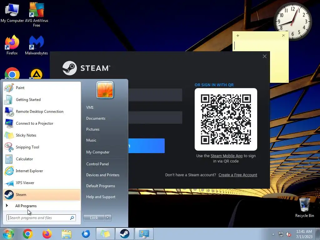Image resolution: width=320 pixels, height=240 pixels.
Task: Select Firefox desktop shortcut
Action: pos(12,45)
